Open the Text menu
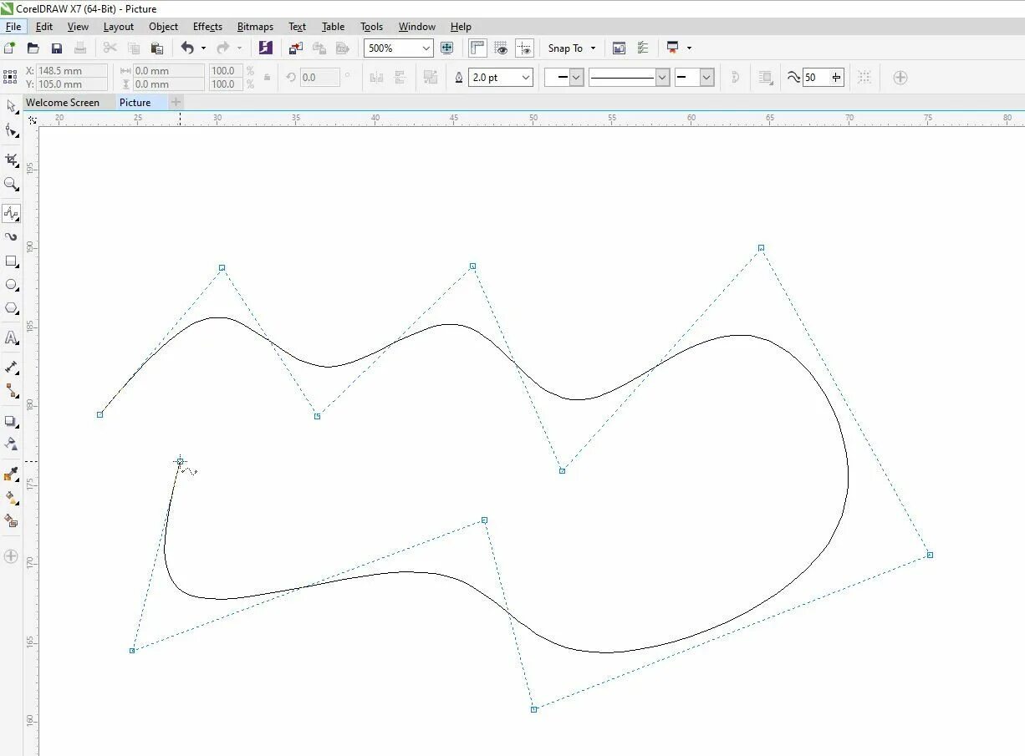 pos(297,27)
